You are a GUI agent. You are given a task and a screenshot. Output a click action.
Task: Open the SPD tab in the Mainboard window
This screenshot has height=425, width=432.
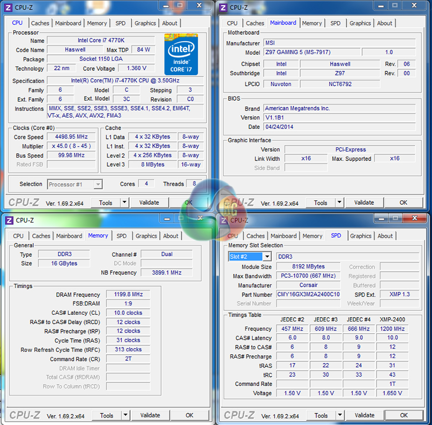click(335, 23)
